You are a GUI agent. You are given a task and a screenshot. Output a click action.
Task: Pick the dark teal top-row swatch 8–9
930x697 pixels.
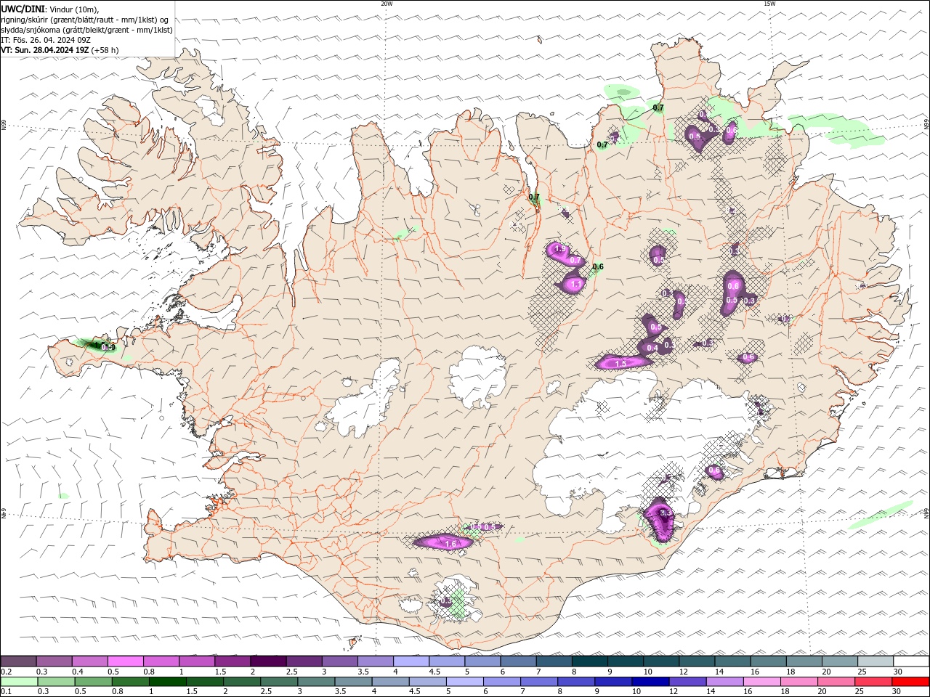(589, 661)
